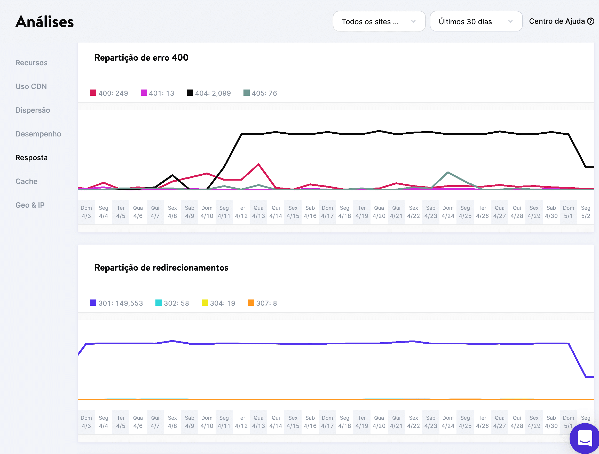The image size is (599, 454).
Task: Open the Últimos 30 dias dropdown
Action: click(x=476, y=21)
